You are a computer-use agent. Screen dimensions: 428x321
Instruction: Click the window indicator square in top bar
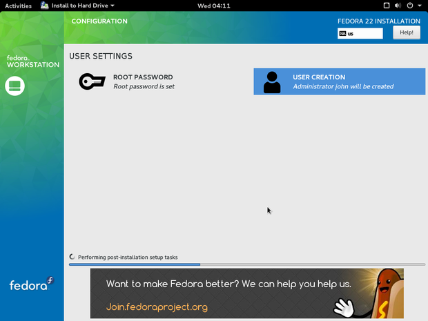[x=387, y=6]
